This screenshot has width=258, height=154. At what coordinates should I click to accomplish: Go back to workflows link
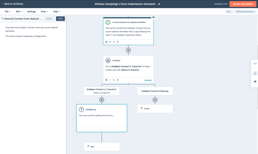[x=13, y=4]
